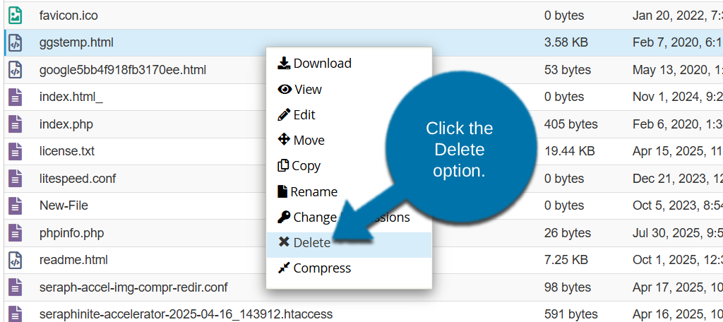Viewport: 723px width, 322px height.
Task: Click the favicon.ico image file icon
Action: 15,15
